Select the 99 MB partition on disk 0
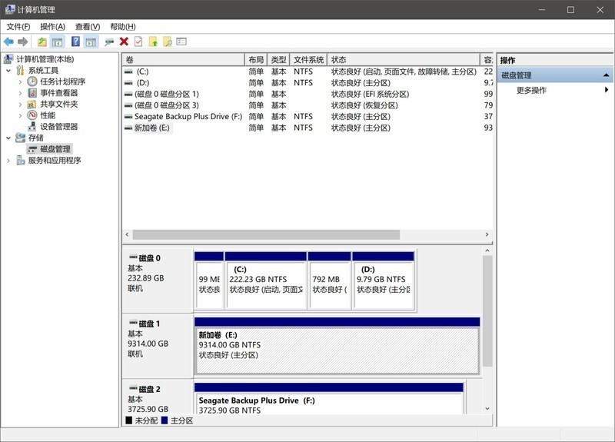Screen dimensions: 615x442 [x=209, y=280]
